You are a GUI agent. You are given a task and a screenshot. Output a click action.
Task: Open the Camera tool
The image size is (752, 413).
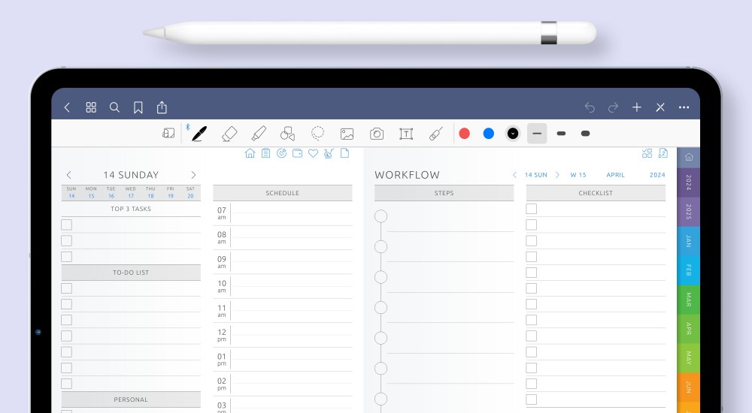[x=377, y=134]
